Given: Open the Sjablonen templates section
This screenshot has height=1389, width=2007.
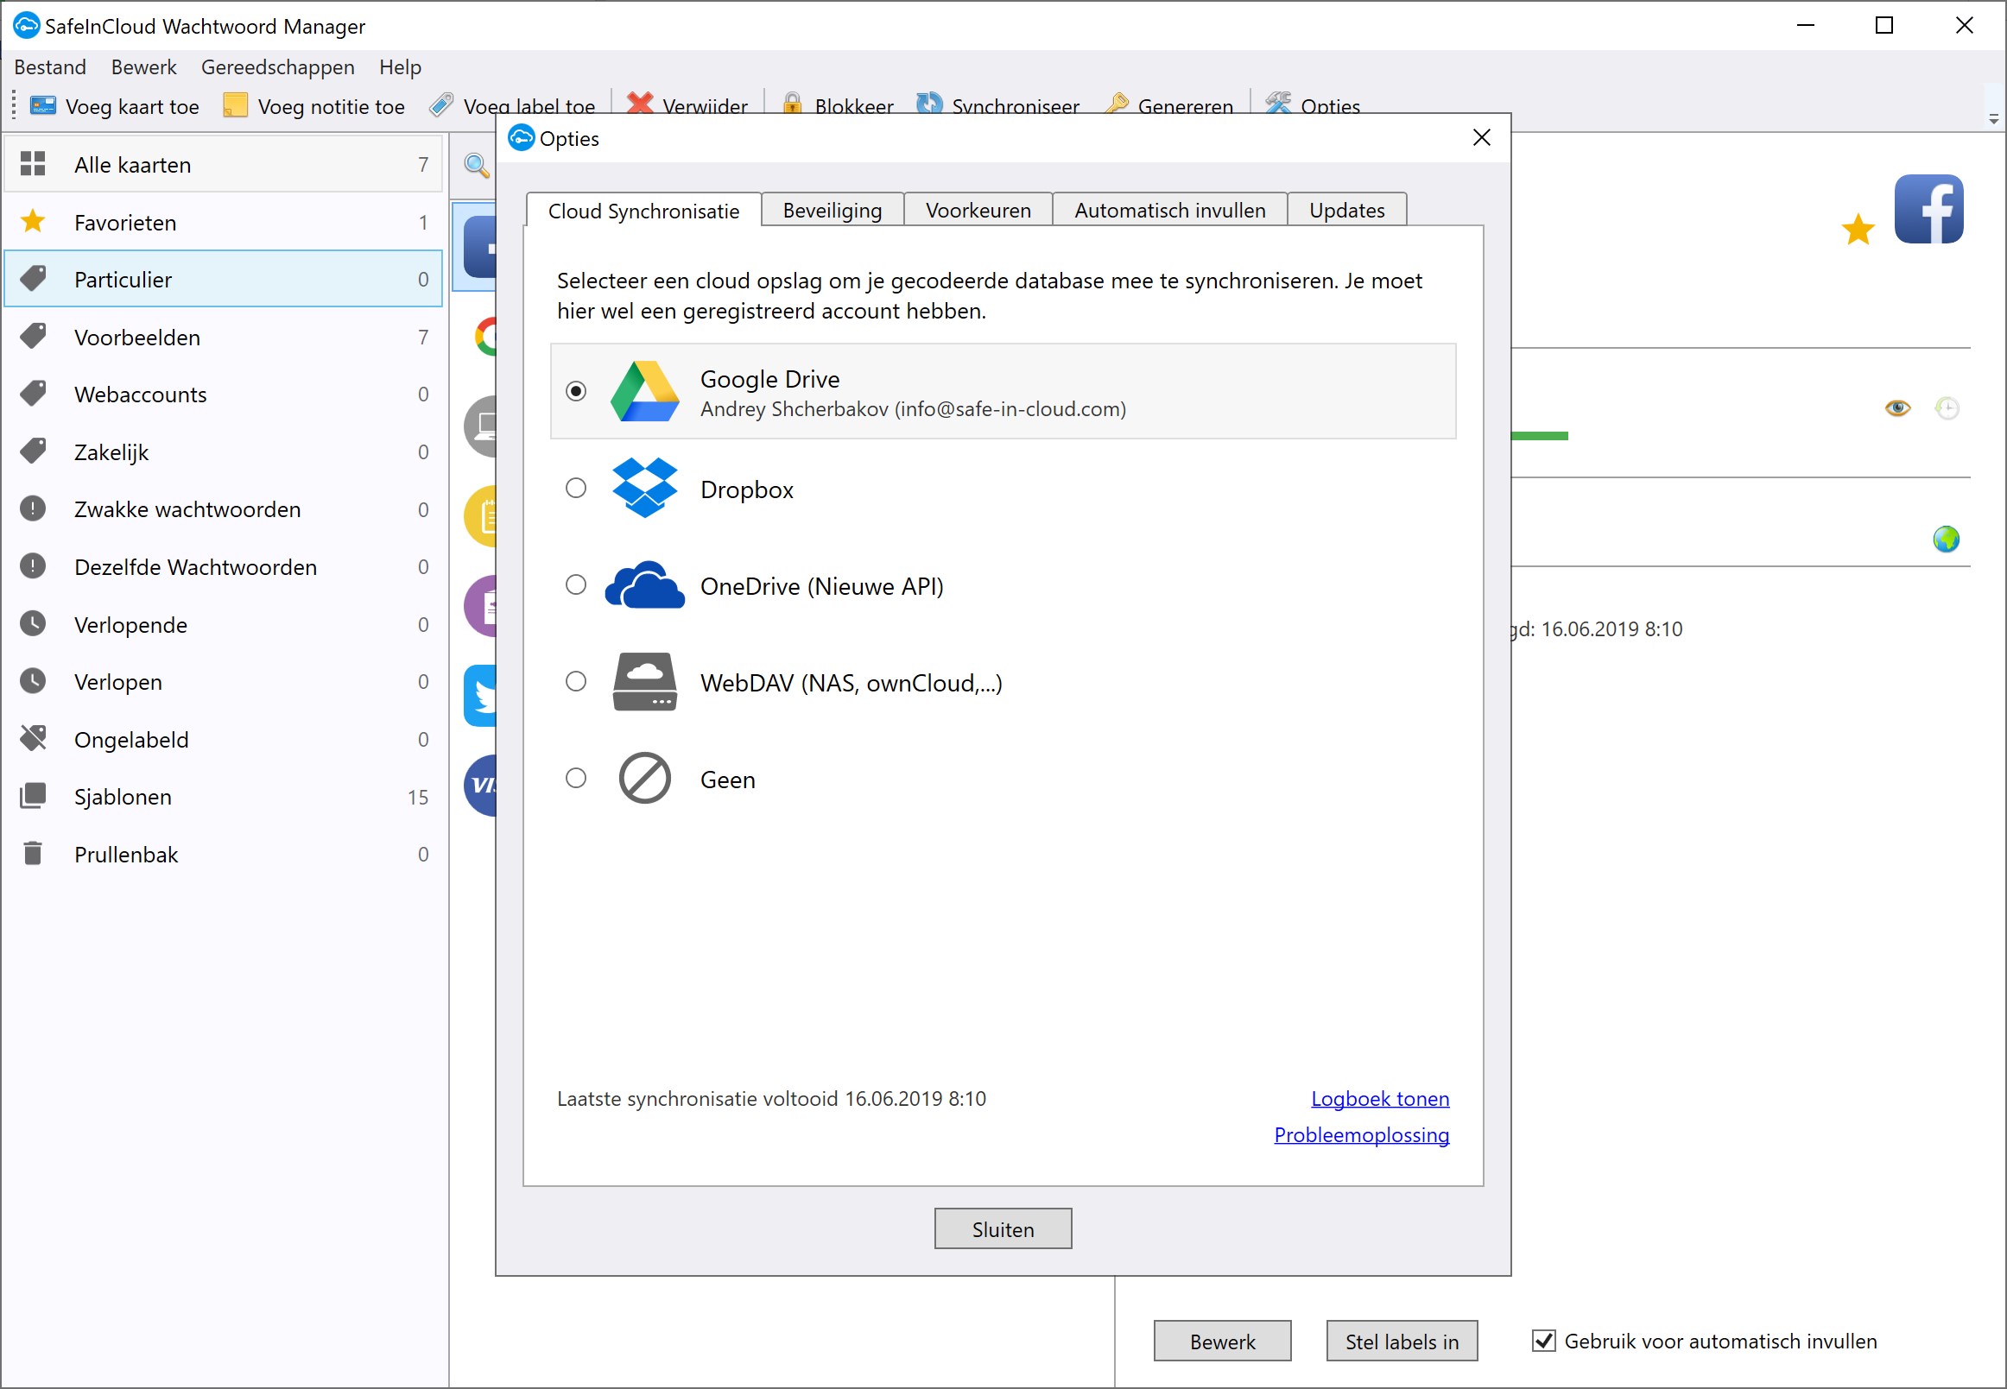Looking at the screenshot, I should click(123, 796).
